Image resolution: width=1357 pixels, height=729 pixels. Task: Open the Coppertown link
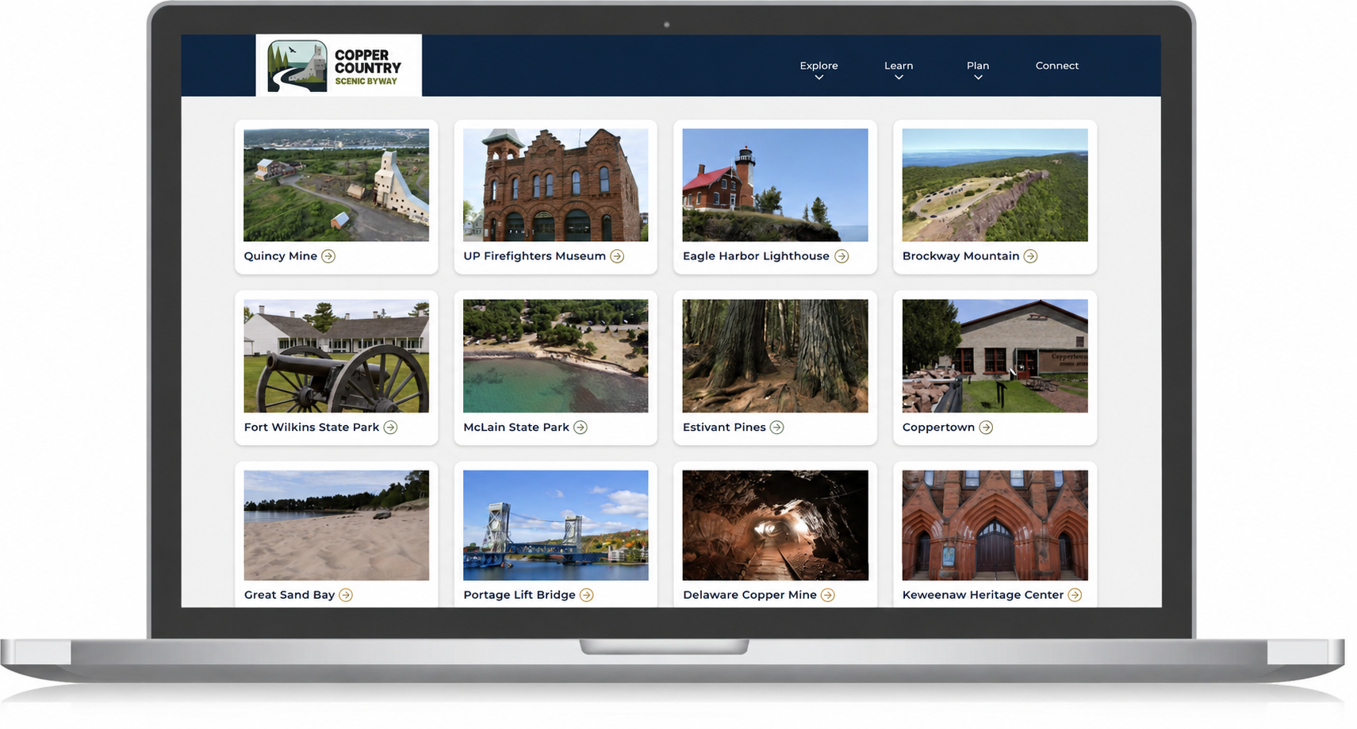(x=938, y=428)
